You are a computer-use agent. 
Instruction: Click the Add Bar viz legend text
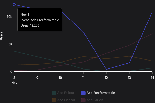[x=95, y=100]
